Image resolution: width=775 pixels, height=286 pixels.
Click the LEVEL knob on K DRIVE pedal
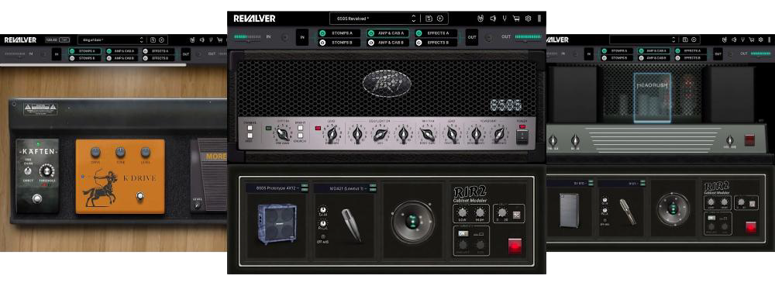(146, 153)
